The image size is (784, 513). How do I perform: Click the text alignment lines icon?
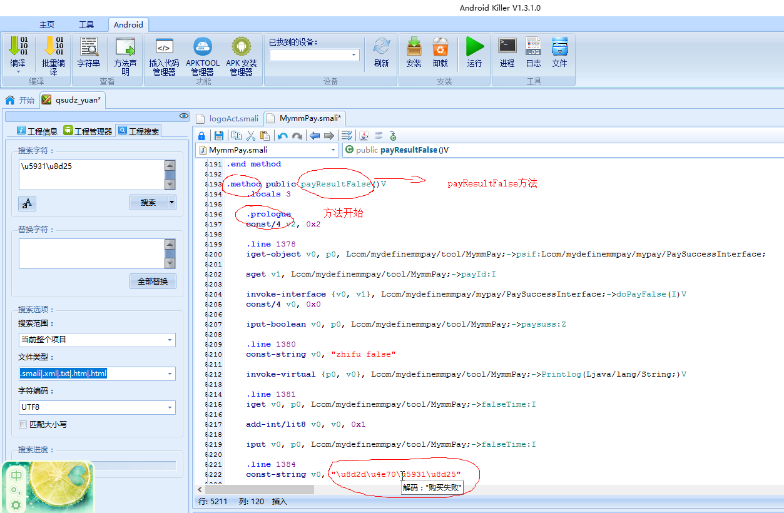pos(379,136)
